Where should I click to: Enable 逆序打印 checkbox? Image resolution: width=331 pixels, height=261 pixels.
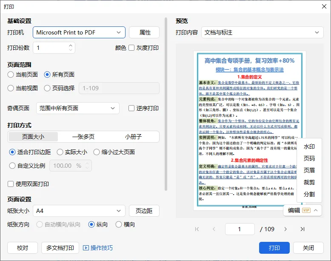[x=131, y=108]
